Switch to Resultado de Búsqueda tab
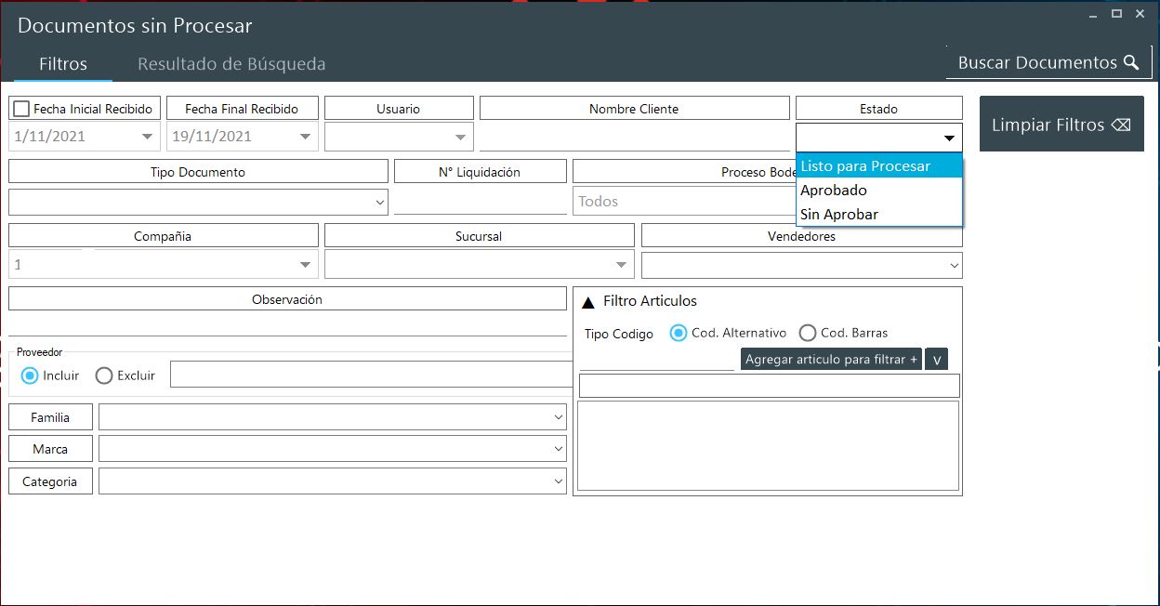 point(231,64)
